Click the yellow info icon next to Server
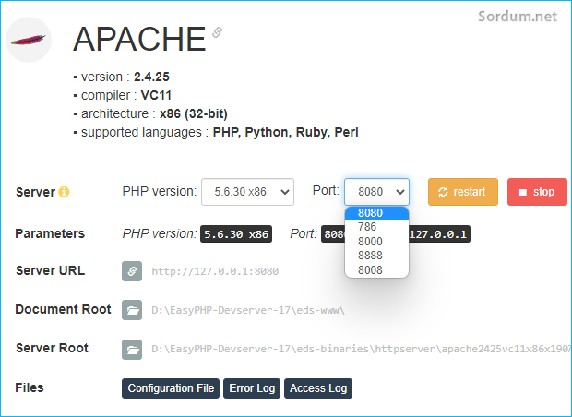This screenshot has width=572, height=417. pos(64,192)
